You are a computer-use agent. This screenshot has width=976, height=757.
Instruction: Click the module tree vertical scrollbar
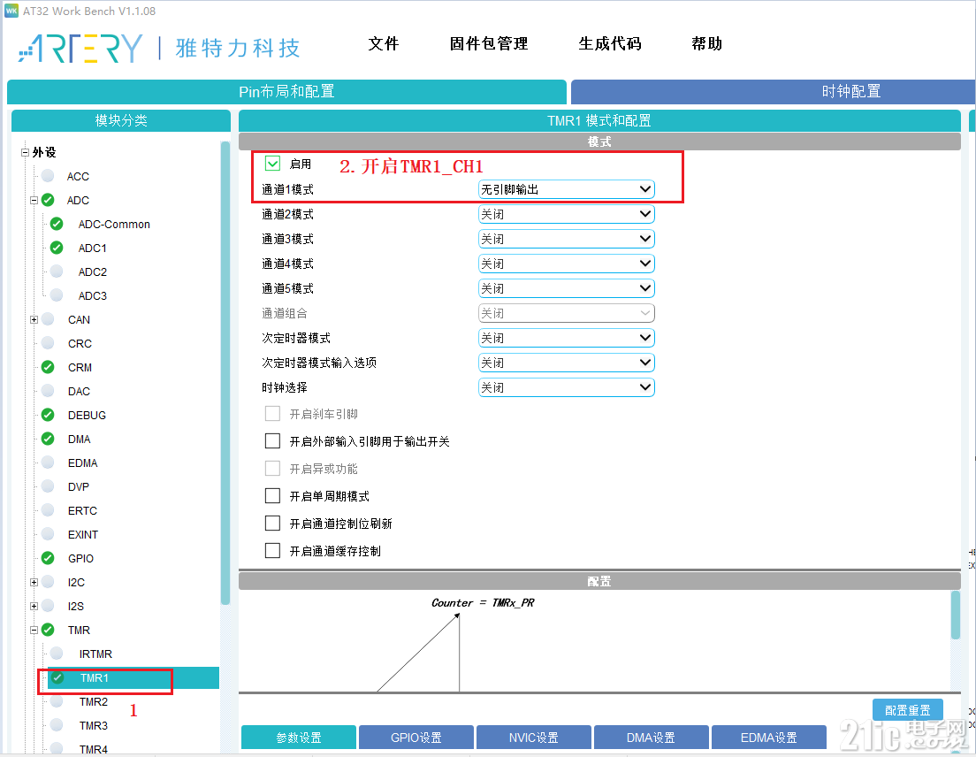(x=225, y=373)
